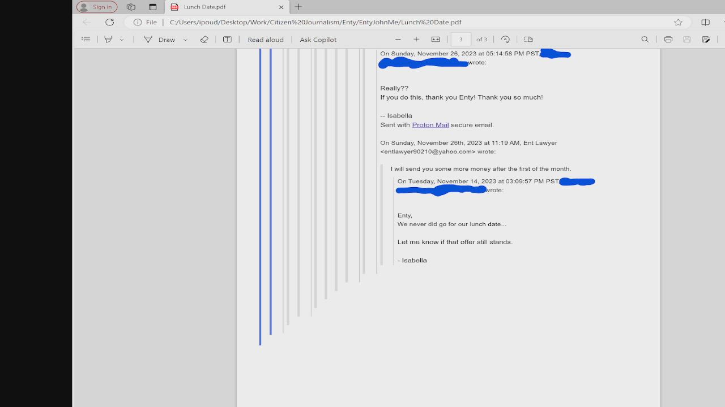Open the PDF table of contents
Screen dimensions: 725x407
coord(86,40)
